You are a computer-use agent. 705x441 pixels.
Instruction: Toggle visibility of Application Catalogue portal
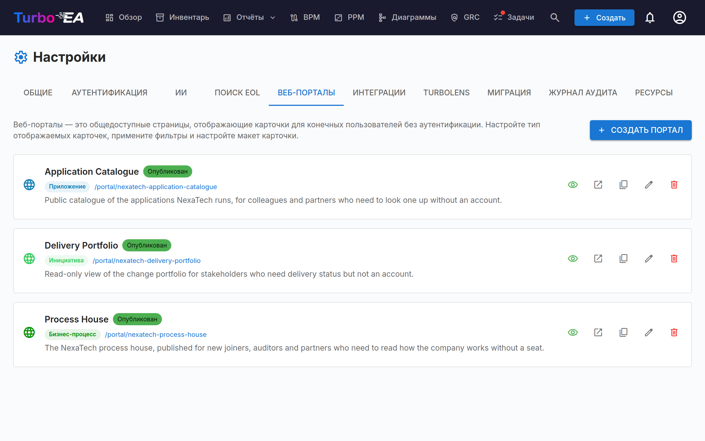[x=573, y=185]
